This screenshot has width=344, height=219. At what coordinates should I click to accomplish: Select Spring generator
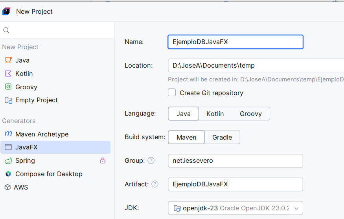[x=55, y=161]
